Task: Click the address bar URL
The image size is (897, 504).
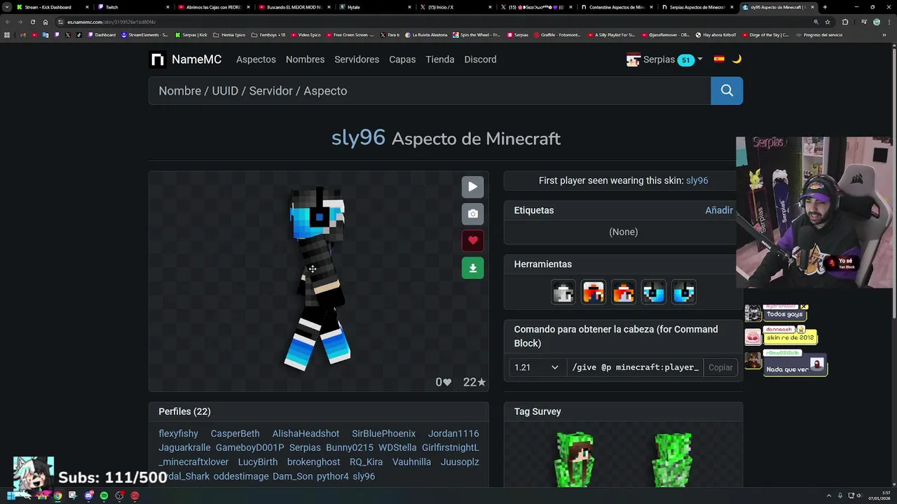Action: pos(111,22)
